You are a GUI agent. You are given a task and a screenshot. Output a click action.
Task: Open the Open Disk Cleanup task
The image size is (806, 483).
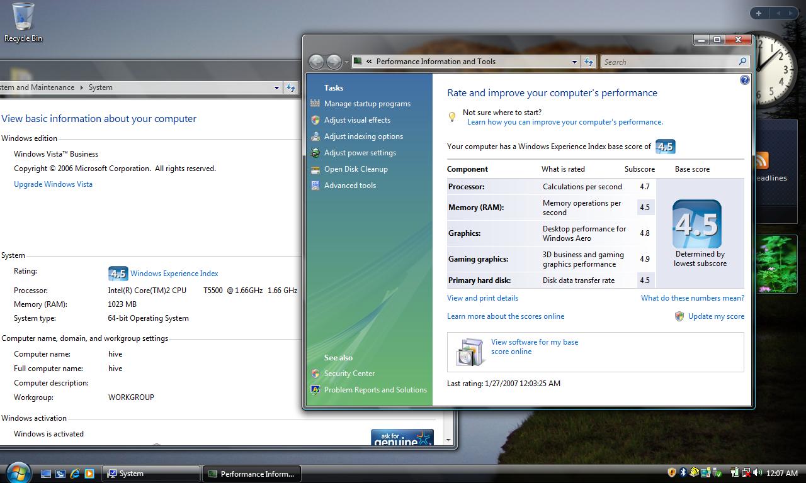click(x=356, y=169)
